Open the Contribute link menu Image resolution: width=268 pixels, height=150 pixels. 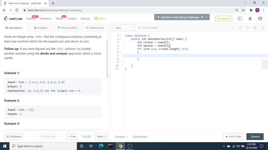[x=140, y=137]
